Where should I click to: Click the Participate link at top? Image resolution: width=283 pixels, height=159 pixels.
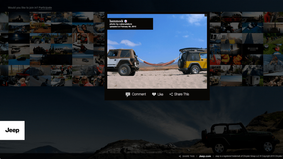coord(45,8)
